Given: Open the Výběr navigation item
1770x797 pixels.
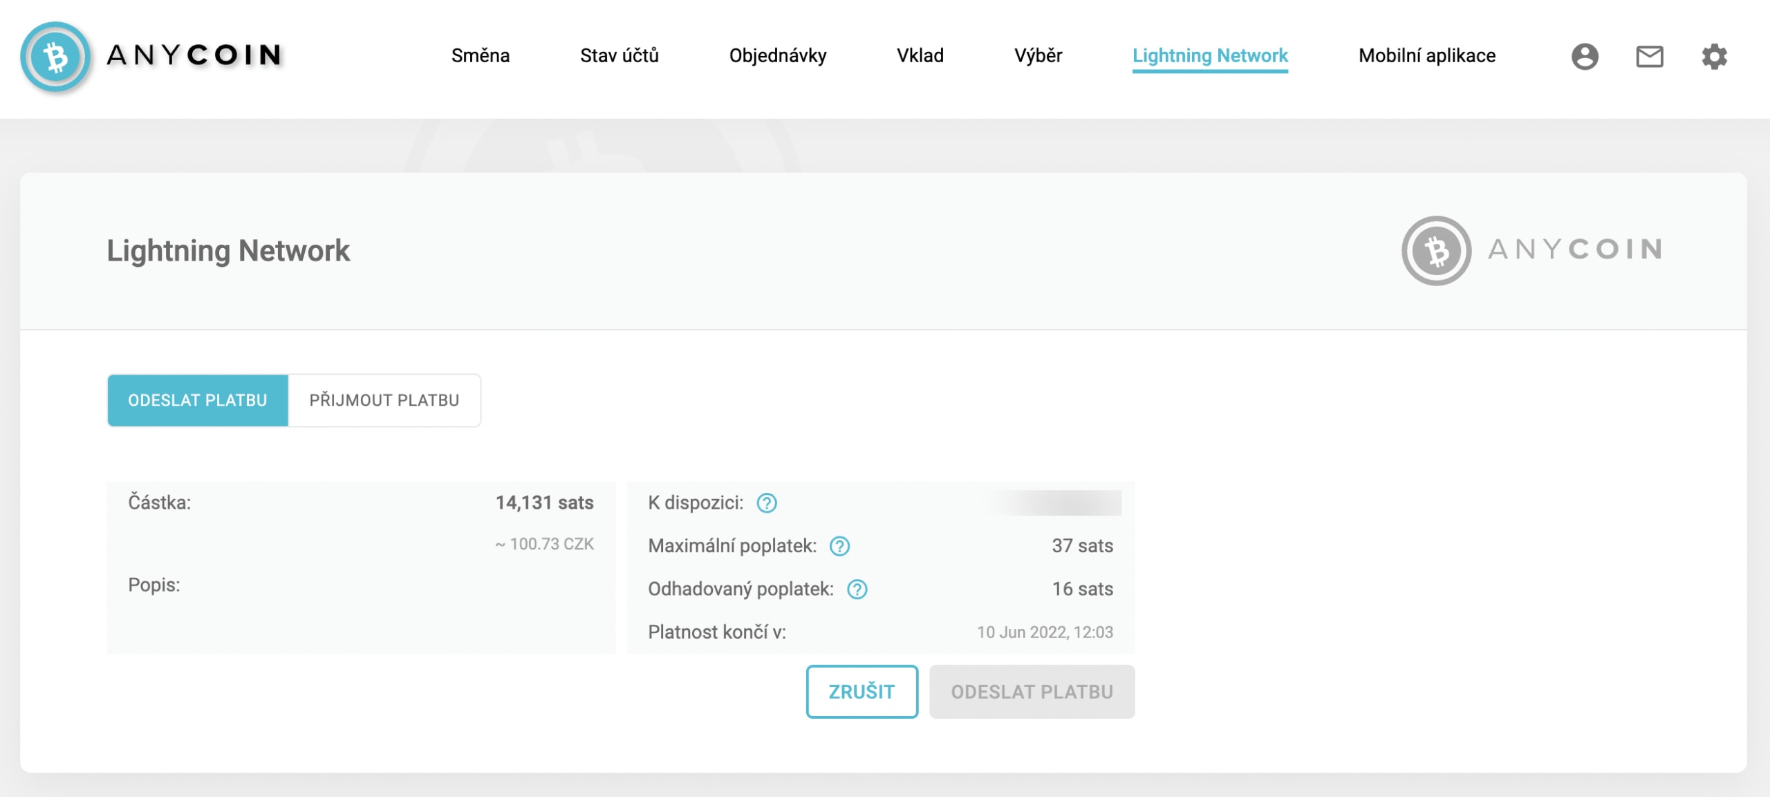Looking at the screenshot, I should click(1038, 55).
